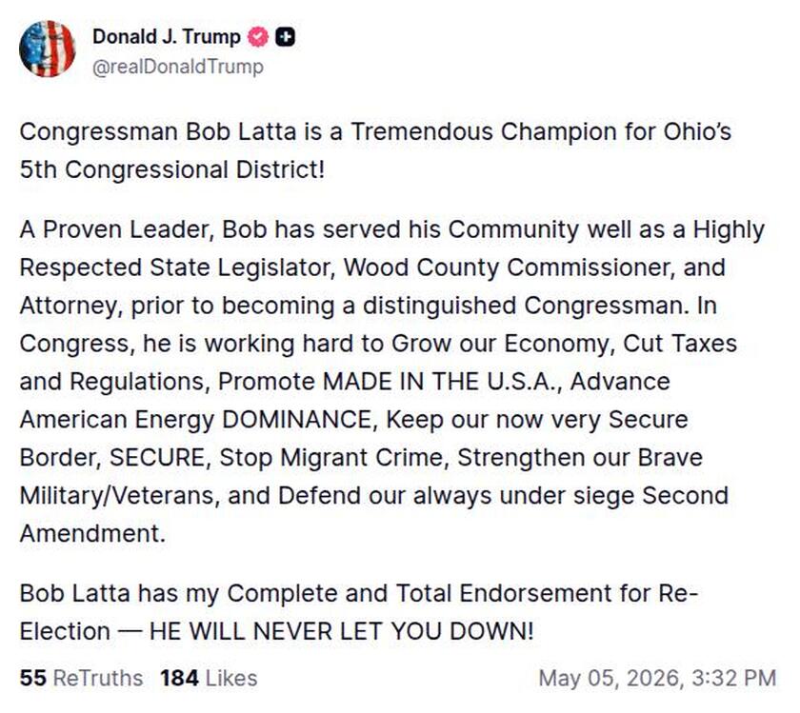Click the word 'Amendment.' ending the second paragraph

pyautogui.click(x=92, y=533)
